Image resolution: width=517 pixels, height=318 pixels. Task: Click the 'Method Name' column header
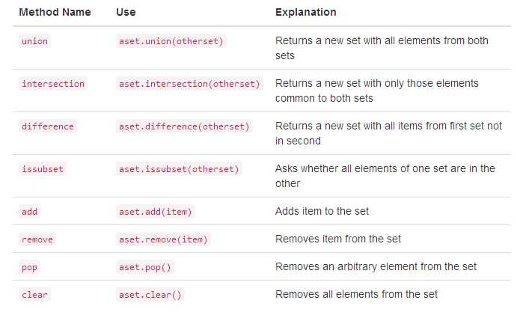pos(55,12)
